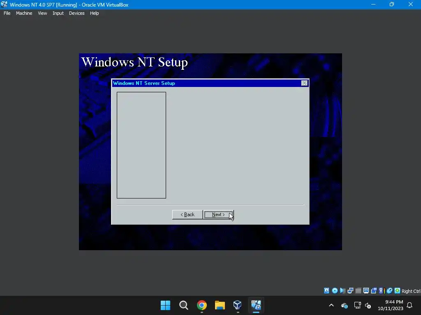Click the Right Ctrl host key label
The image size is (421, 315).
pyautogui.click(x=411, y=291)
